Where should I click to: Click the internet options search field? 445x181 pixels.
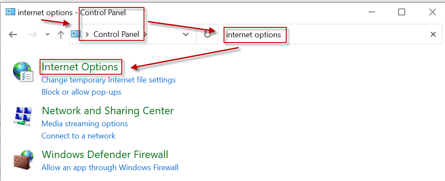coord(326,35)
